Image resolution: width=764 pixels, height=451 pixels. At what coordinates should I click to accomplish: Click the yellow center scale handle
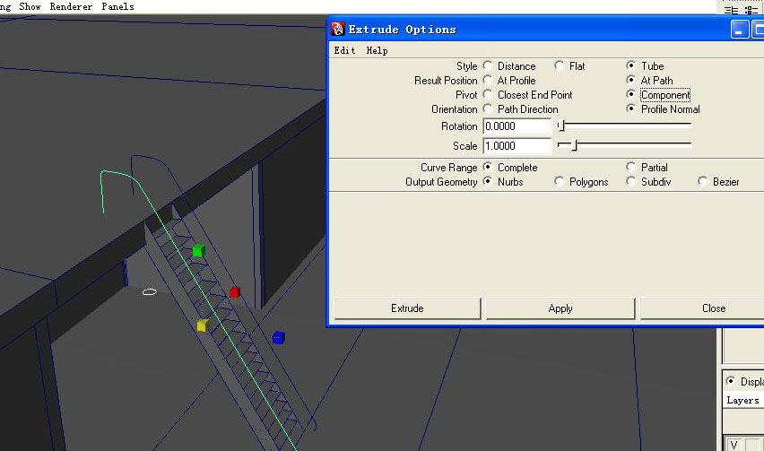click(x=203, y=325)
